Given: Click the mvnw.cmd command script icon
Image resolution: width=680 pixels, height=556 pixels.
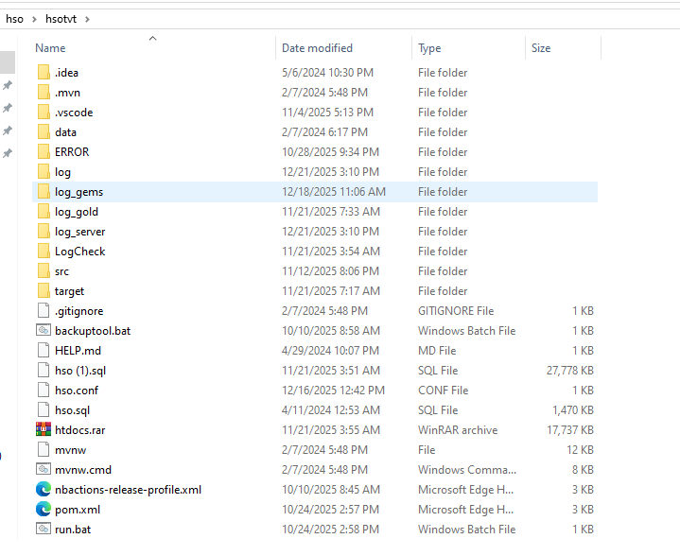Looking at the screenshot, I should click(44, 470).
